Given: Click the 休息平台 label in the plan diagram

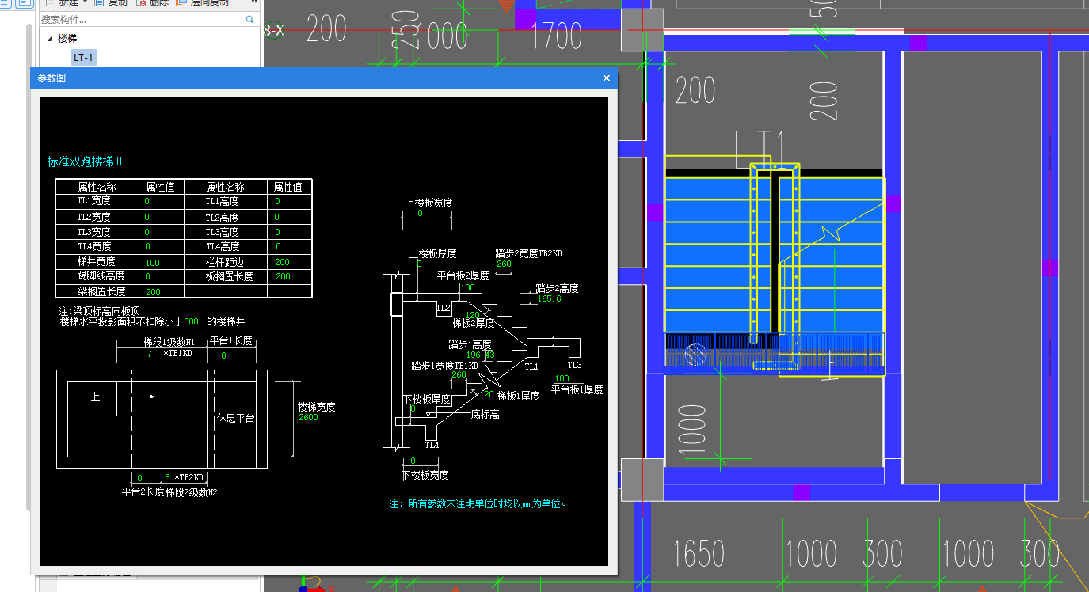Looking at the screenshot, I should [x=235, y=417].
